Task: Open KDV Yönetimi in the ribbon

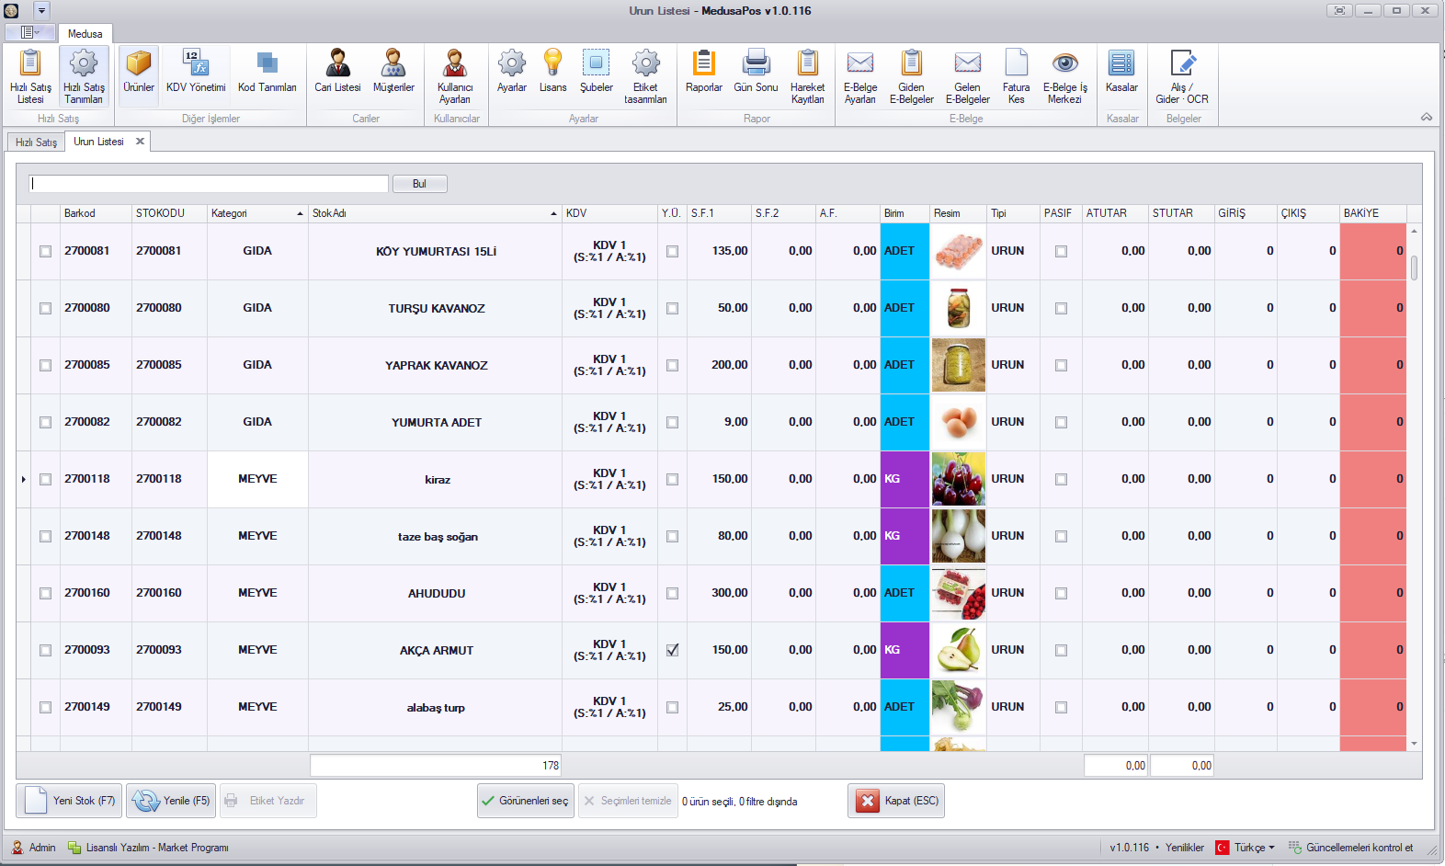Action: 196,72
